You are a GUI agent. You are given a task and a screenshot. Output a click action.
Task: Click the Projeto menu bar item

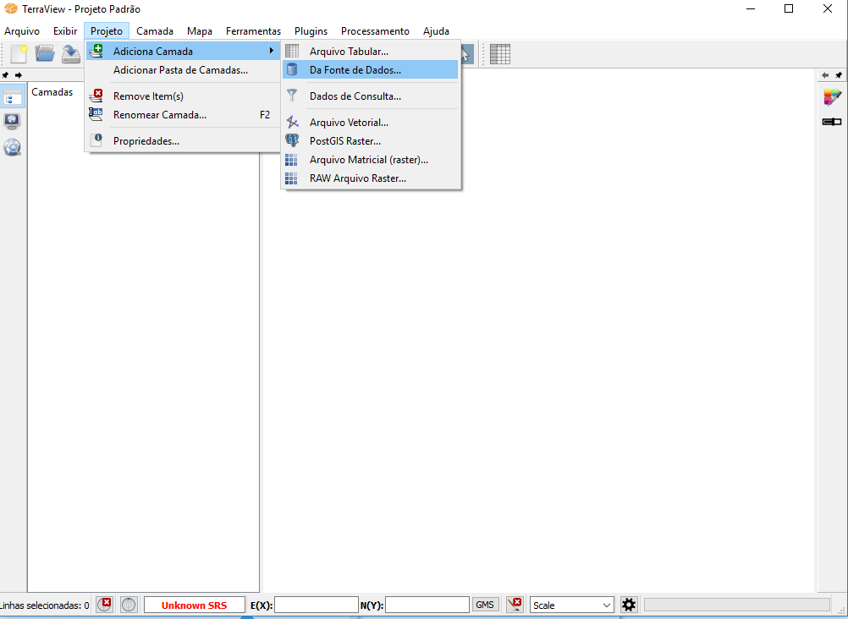click(107, 31)
